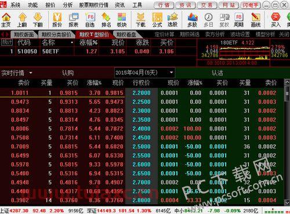This screenshot has width=290, height=214.
Task: Open the 工具 menu
Action: (x=137, y=5)
